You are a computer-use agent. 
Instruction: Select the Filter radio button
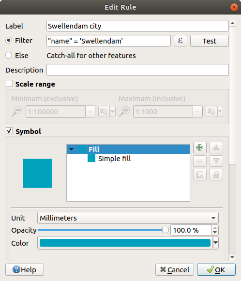pos(9,40)
